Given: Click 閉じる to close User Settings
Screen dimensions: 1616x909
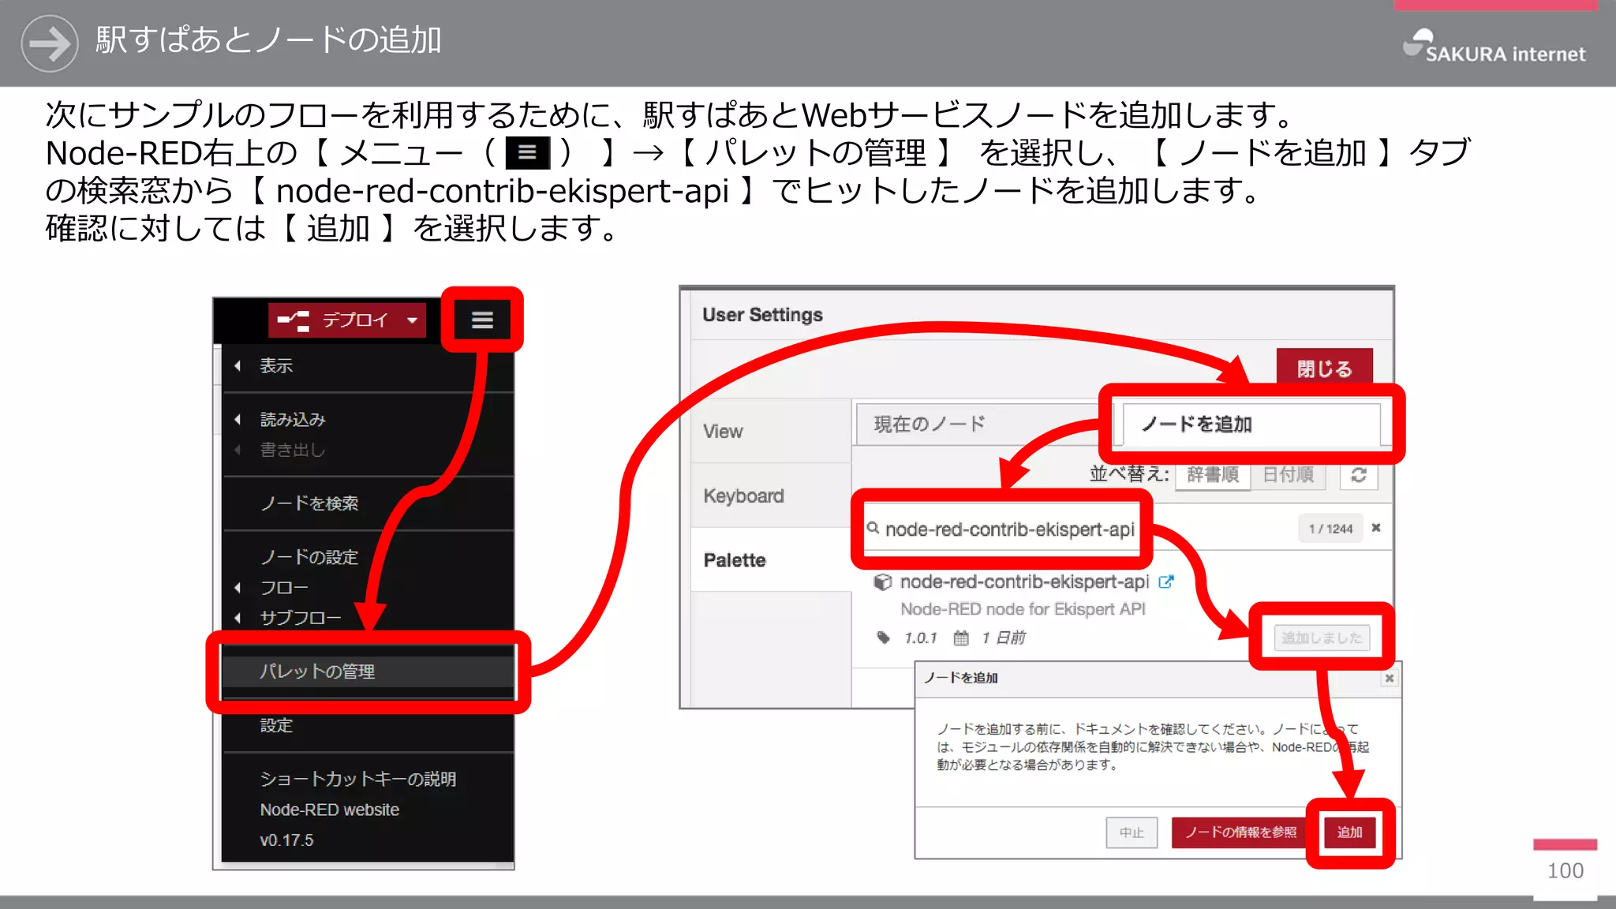Looking at the screenshot, I should tap(1324, 368).
